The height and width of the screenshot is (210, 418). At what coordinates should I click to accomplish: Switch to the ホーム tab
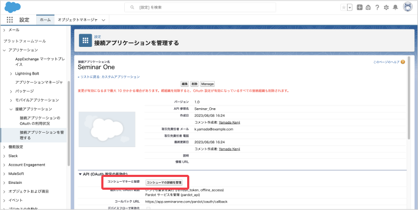tap(45, 20)
